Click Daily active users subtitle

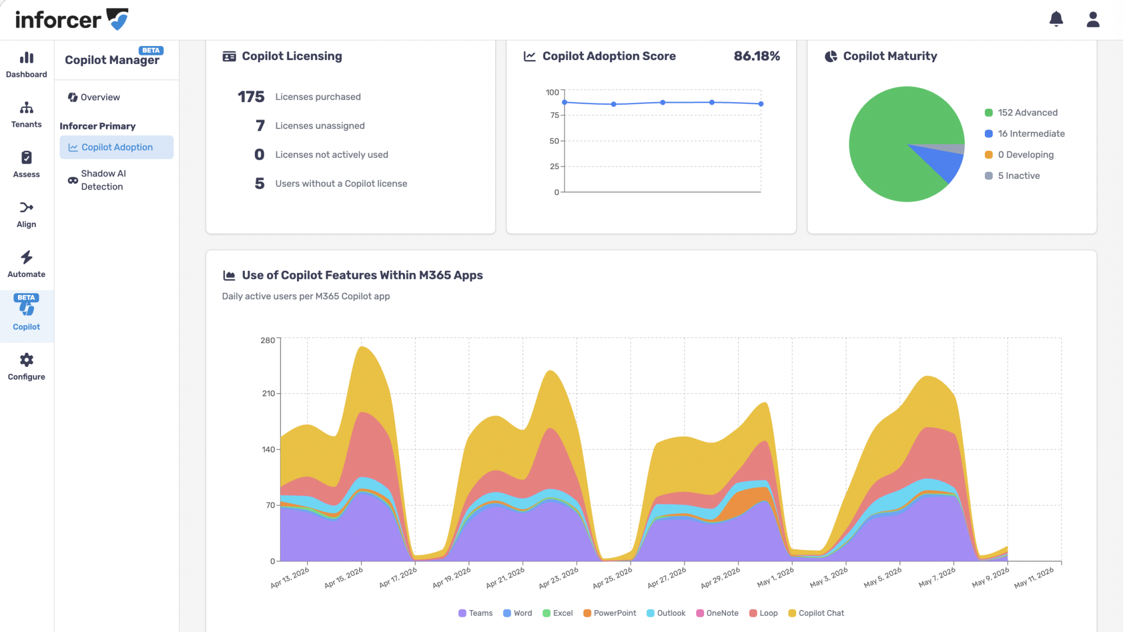click(x=306, y=296)
